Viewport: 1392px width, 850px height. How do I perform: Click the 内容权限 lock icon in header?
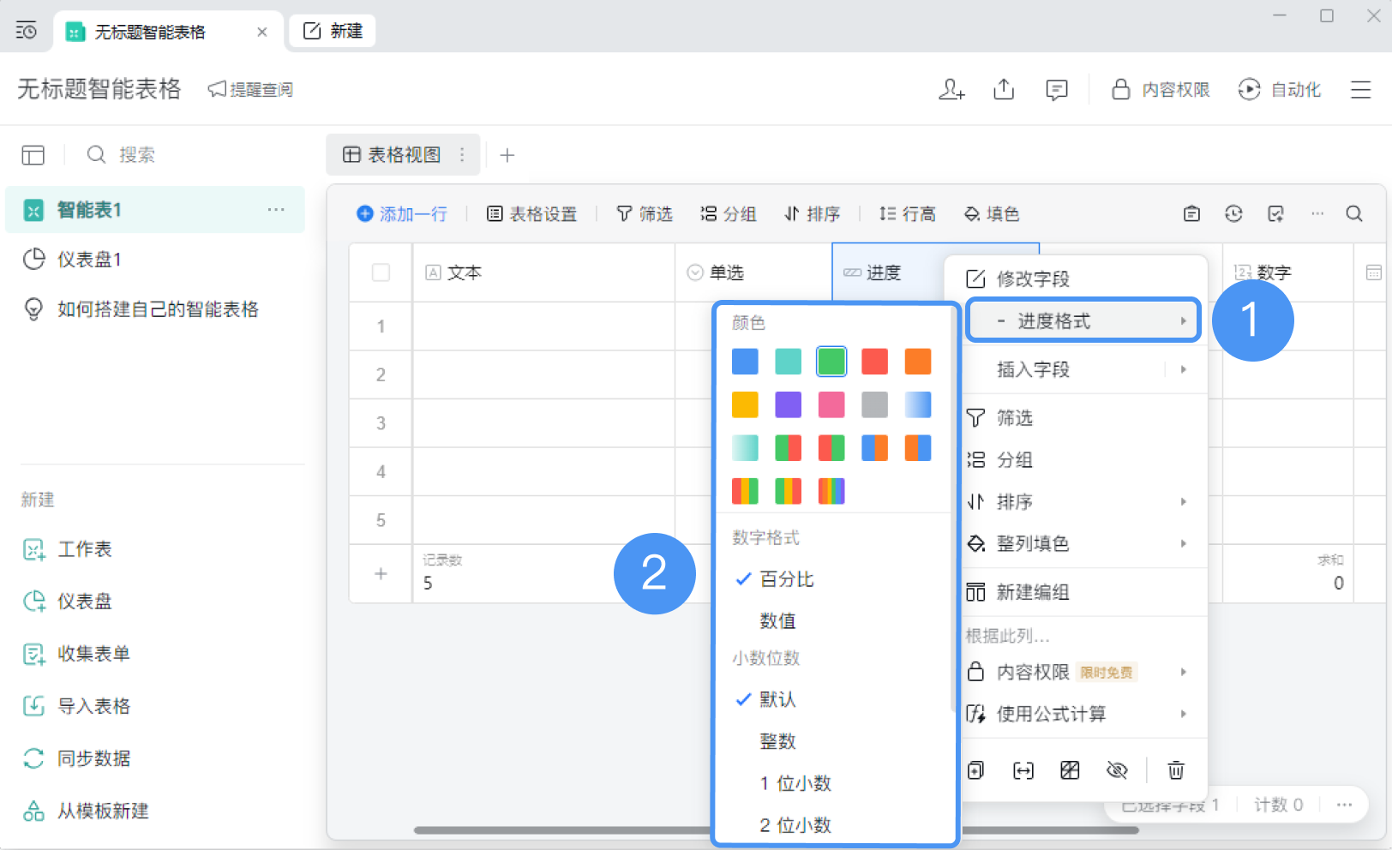pos(1120,89)
